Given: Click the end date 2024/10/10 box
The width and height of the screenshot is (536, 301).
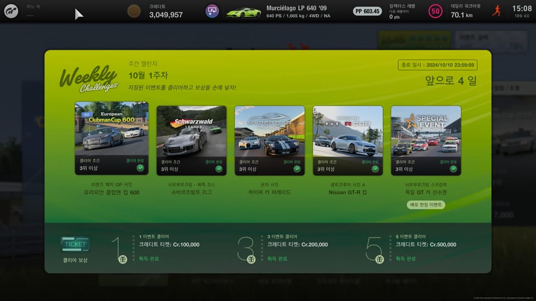Looking at the screenshot, I should click(438, 65).
